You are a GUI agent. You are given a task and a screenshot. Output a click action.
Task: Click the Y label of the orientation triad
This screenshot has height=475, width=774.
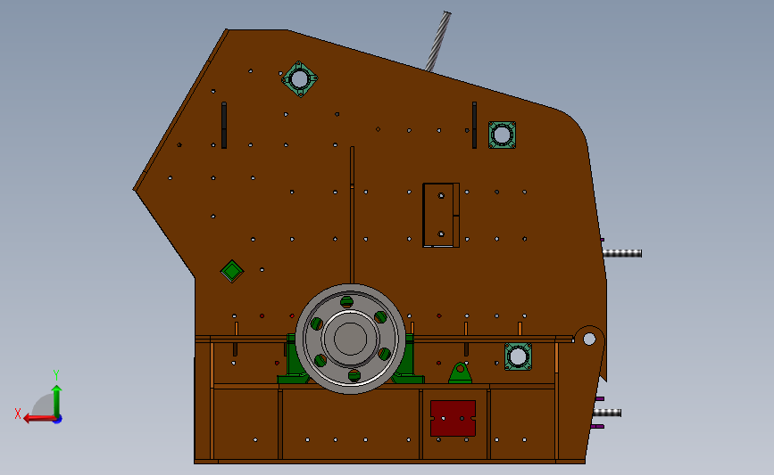point(56,375)
